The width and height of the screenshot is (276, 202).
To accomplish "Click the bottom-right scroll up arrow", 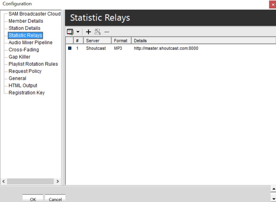I will (274, 189).
